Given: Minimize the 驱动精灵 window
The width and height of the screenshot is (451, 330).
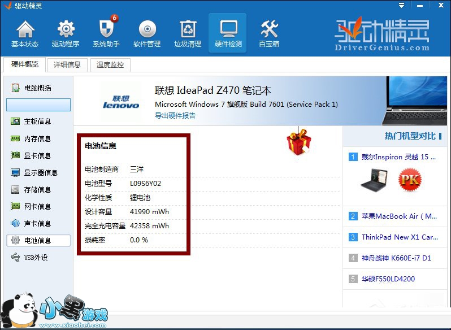Looking at the screenshot, I should click(420, 6).
